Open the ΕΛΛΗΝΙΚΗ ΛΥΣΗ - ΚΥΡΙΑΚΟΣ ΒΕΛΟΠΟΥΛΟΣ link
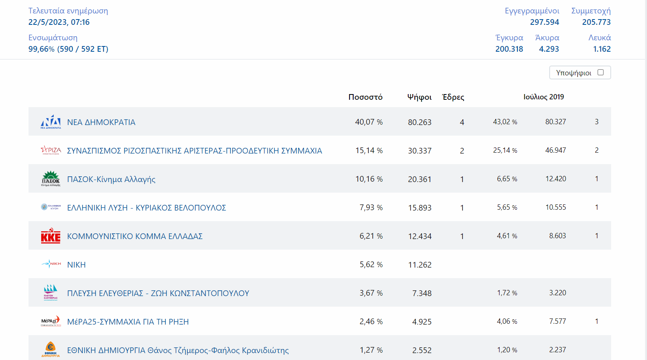 point(146,208)
